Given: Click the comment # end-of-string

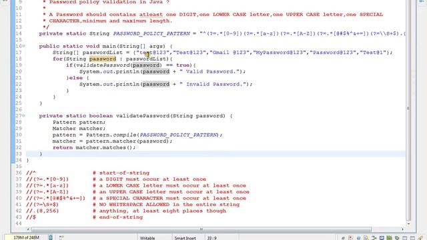Looking at the screenshot, I should [x=117, y=217].
